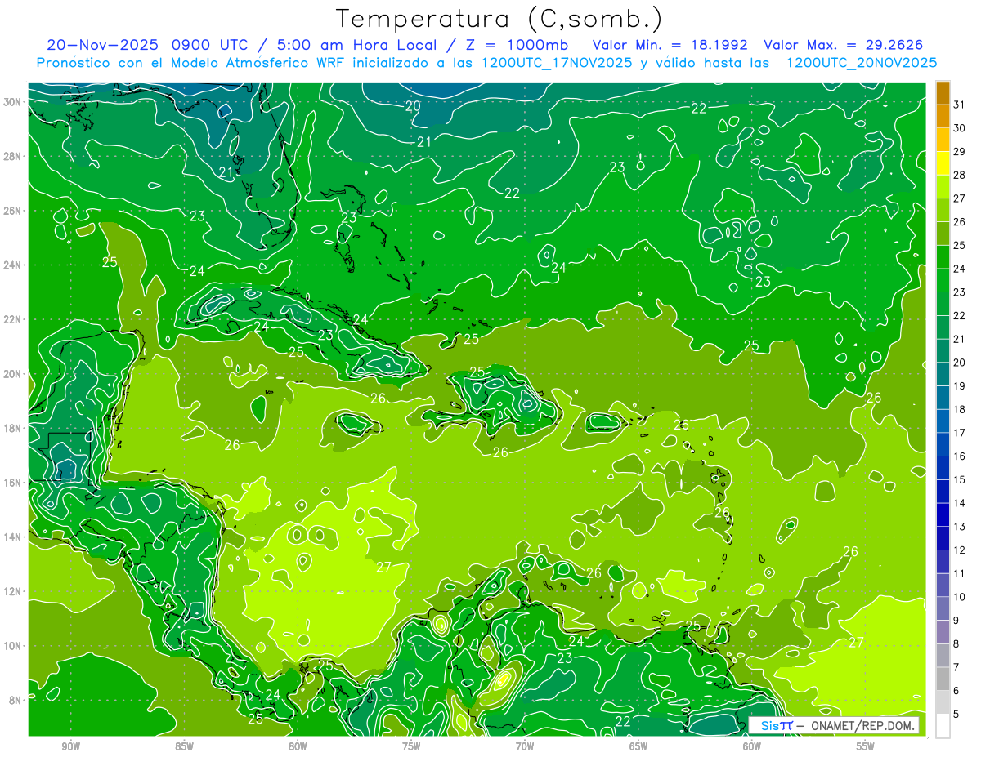Click the SisTT ONAMET/REP.DOM. logo box
This screenshot has width=981, height=757.
(834, 725)
